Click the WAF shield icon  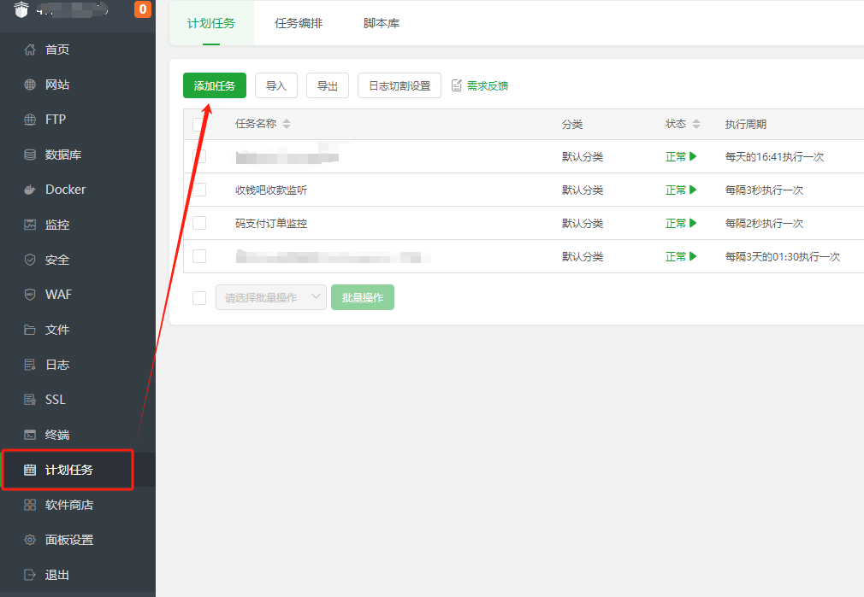30,295
